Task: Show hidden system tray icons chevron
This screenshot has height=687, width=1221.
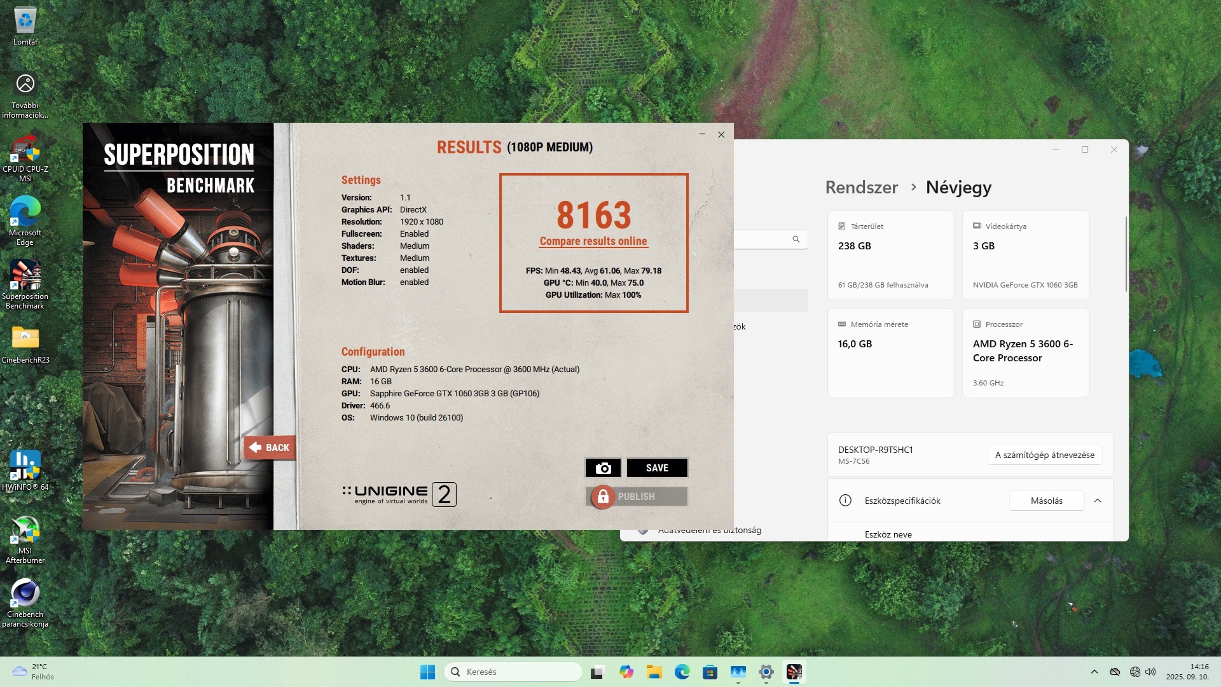Action: (1094, 672)
